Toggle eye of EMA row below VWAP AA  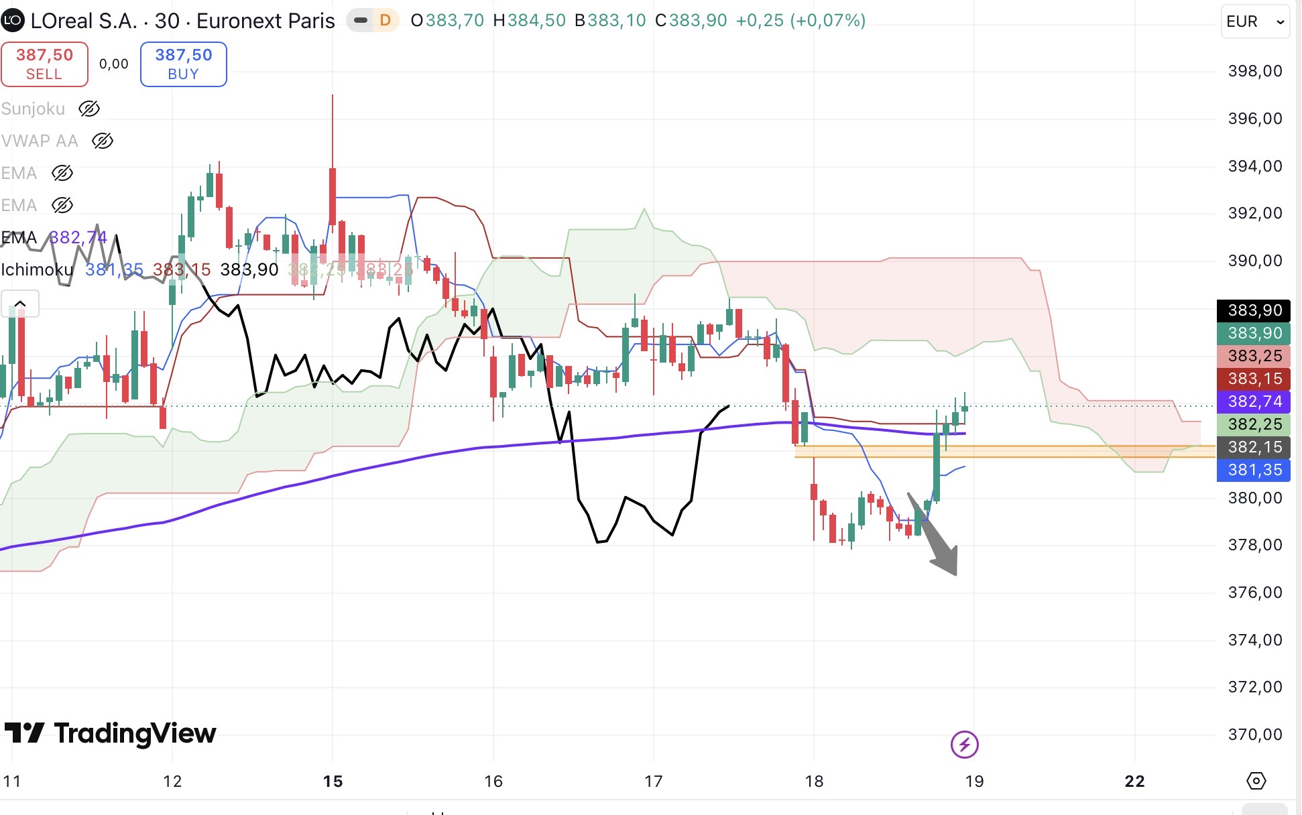(62, 173)
